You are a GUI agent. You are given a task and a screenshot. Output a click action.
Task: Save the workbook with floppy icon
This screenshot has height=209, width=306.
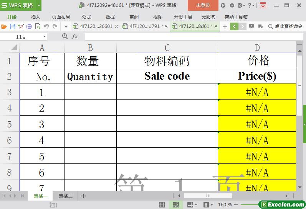(13, 26)
